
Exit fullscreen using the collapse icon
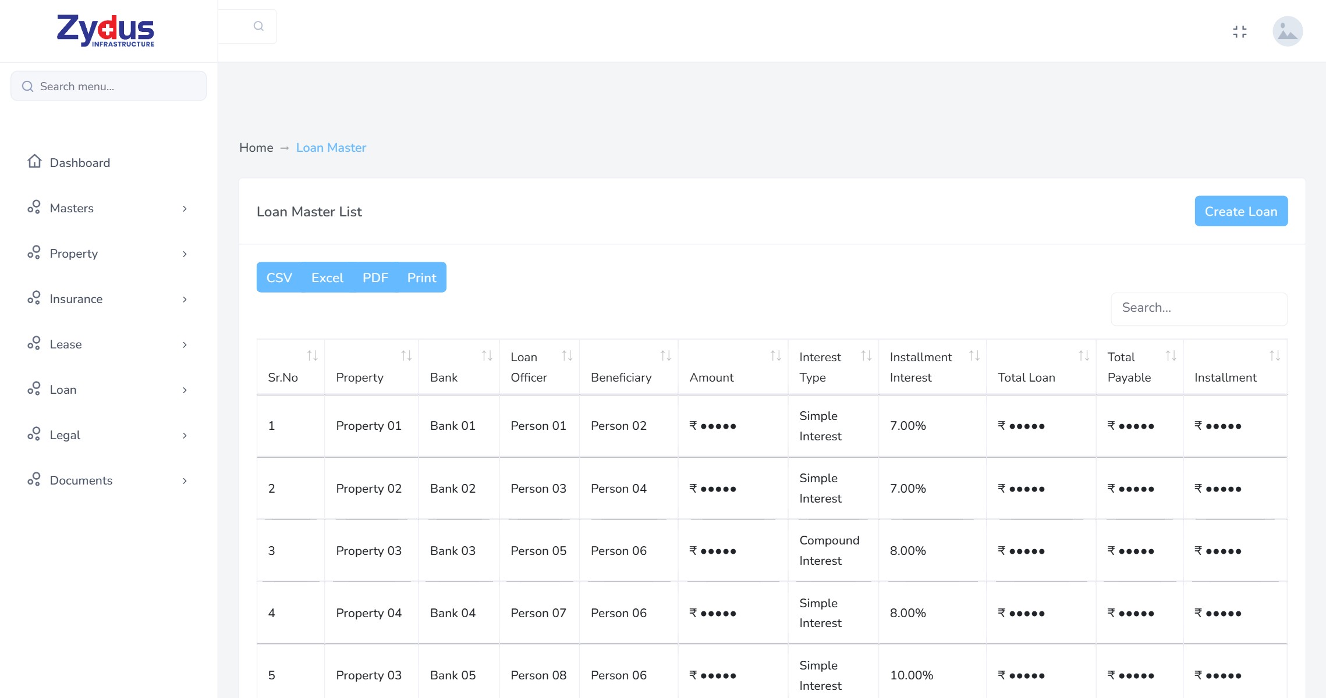pyautogui.click(x=1240, y=31)
